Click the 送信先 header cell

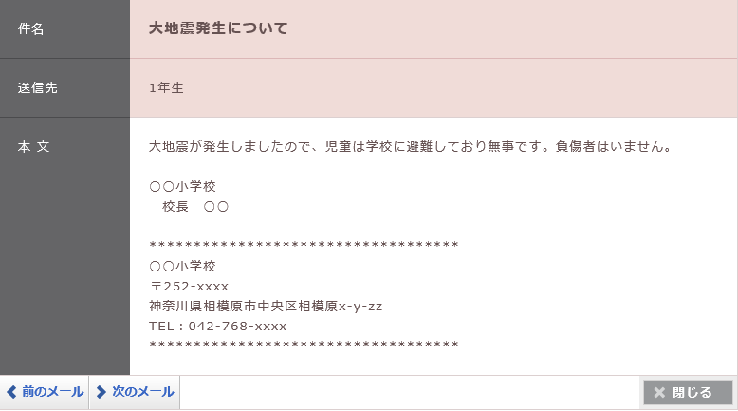[65, 88]
